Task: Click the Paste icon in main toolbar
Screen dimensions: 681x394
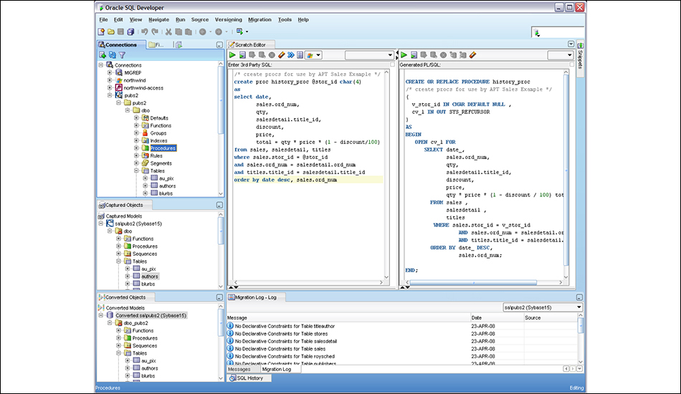Action: [x=189, y=32]
